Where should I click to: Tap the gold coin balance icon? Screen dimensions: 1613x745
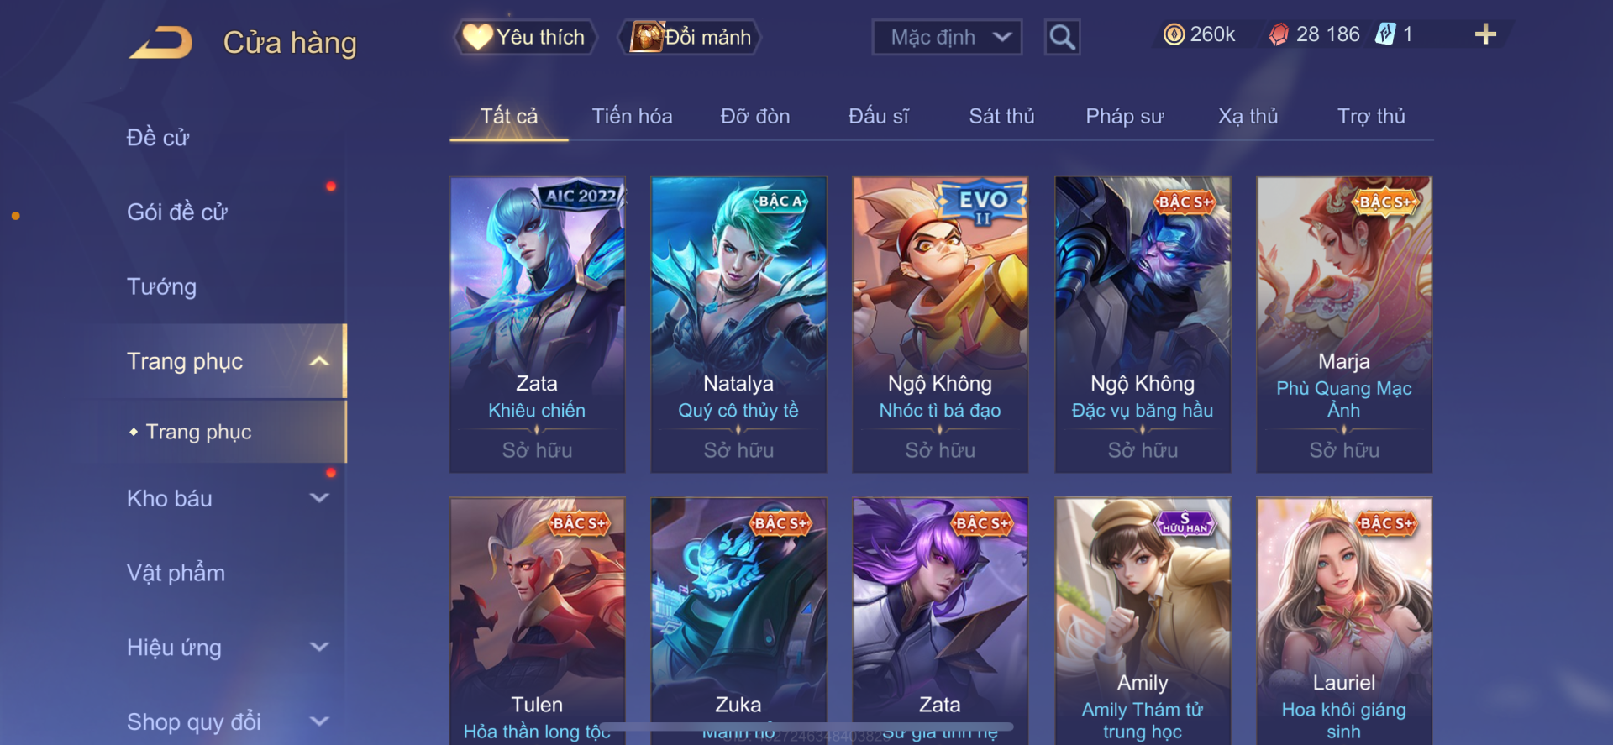pos(1174,34)
